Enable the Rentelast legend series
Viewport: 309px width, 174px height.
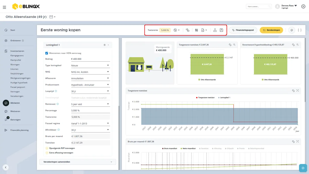pos(204,148)
